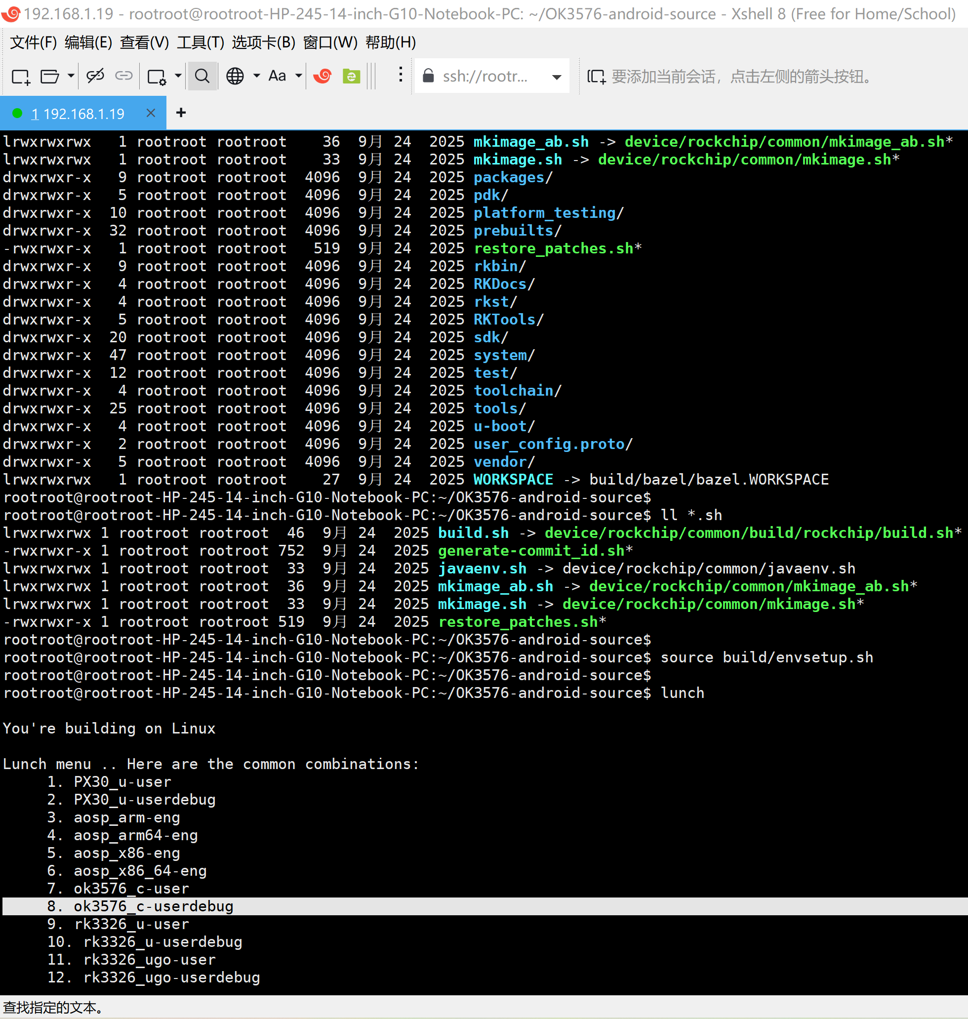Open the 编辑(E) menu
This screenshot has width=968, height=1019.
coord(88,42)
